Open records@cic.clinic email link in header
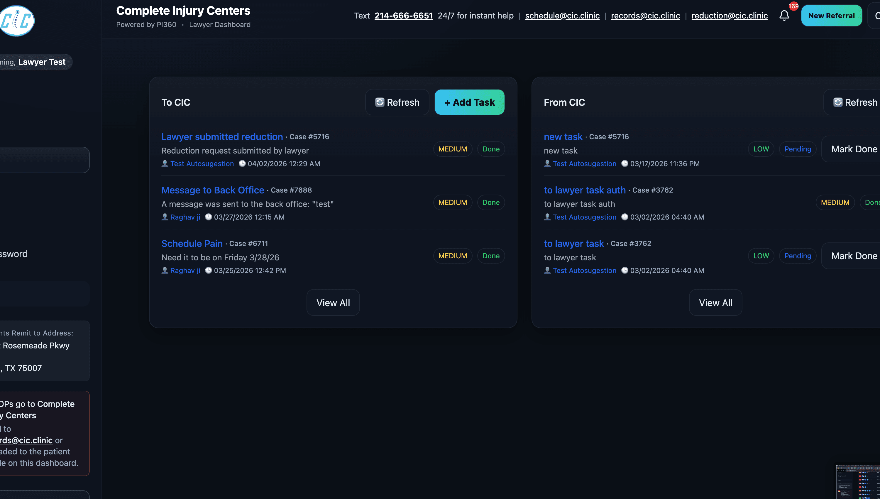Screen dimensions: 880x499 (x=645, y=16)
